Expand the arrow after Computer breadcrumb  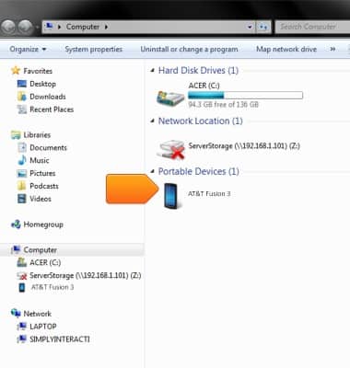106,27
